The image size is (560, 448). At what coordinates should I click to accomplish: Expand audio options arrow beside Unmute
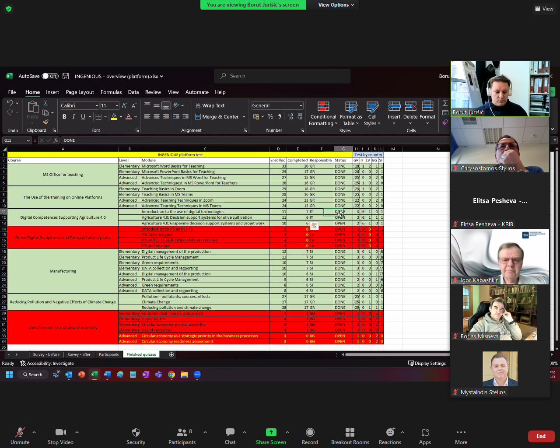tap(34, 432)
